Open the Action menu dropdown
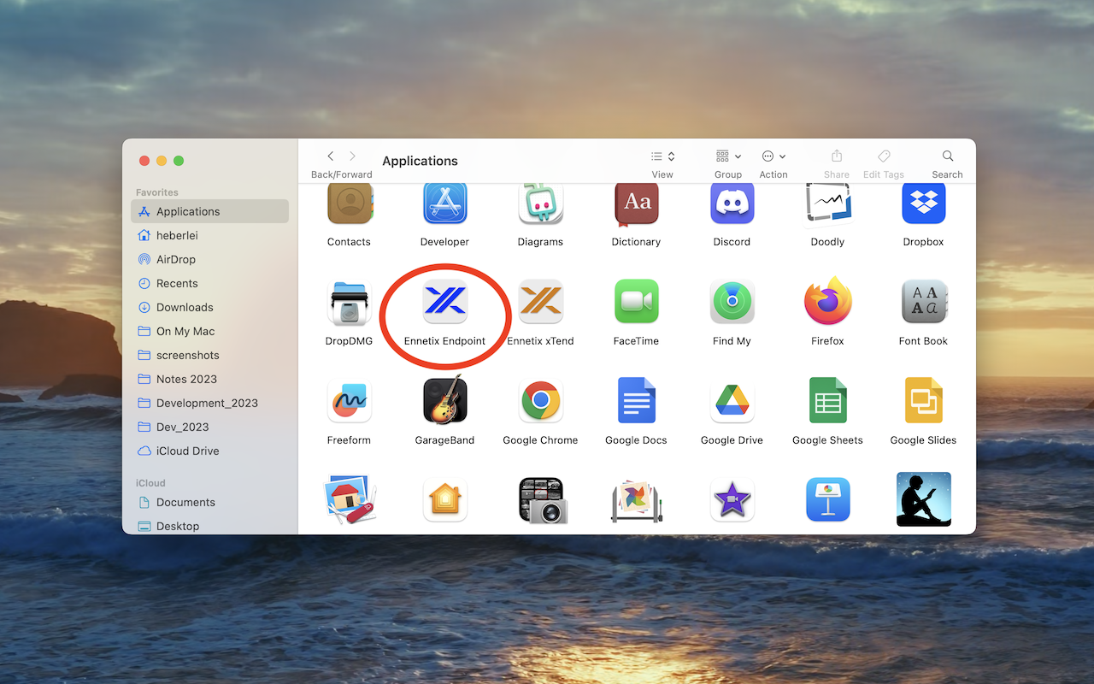Viewport: 1094px width, 684px height. pos(773,156)
